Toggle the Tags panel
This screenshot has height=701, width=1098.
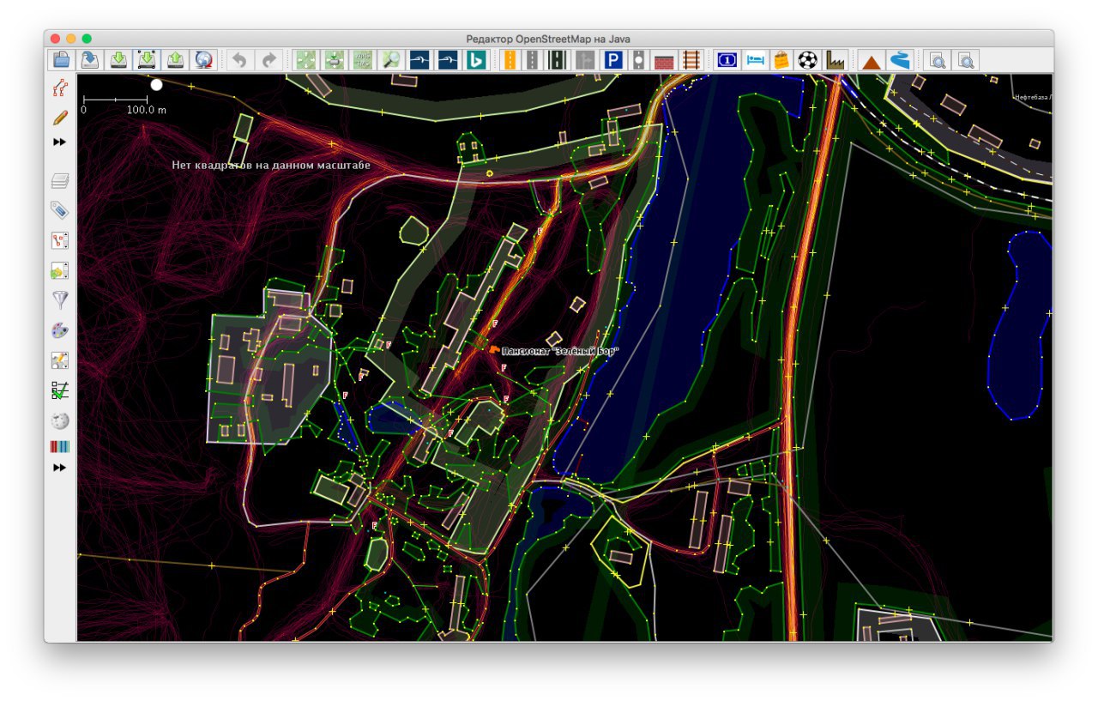point(59,210)
